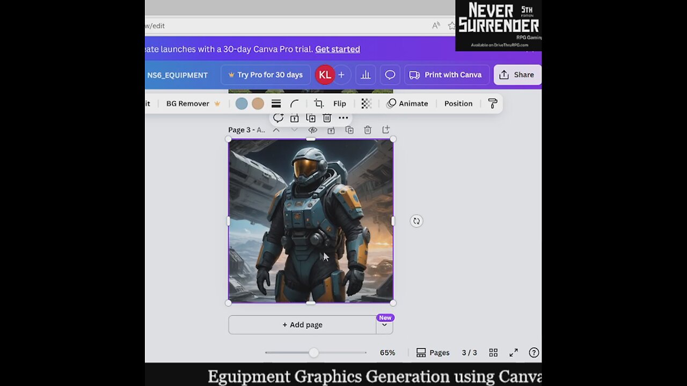Open corner rounding icon
Image resolution: width=687 pixels, height=386 pixels.
tap(295, 103)
